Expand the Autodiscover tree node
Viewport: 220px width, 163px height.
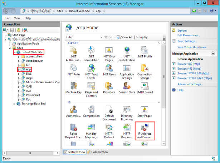tap(19, 61)
